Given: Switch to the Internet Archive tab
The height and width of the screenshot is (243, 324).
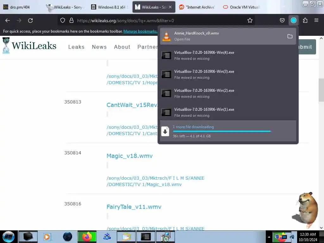Looking at the screenshot, I should 197,7.
